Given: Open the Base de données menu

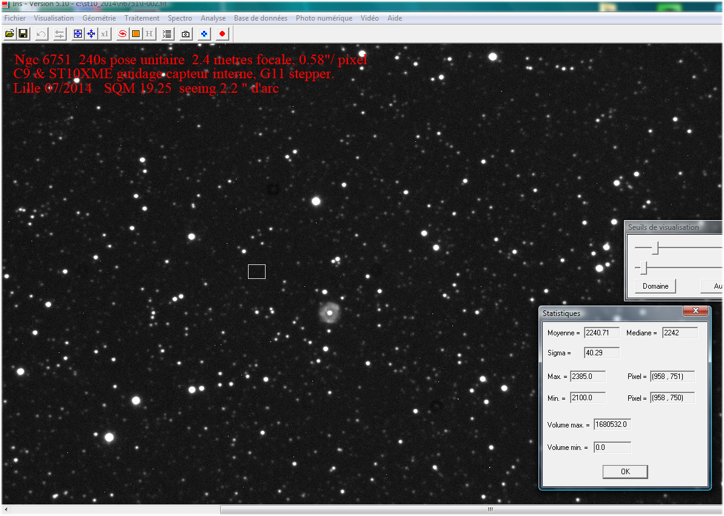Looking at the screenshot, I should [260, 18].
